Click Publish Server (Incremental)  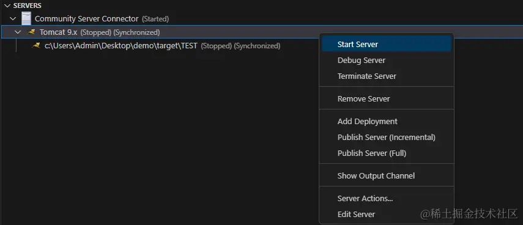[387, 138]
